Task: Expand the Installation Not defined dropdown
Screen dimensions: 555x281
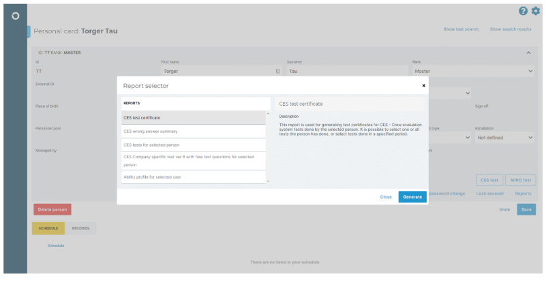Action: (x=505, y=138)
